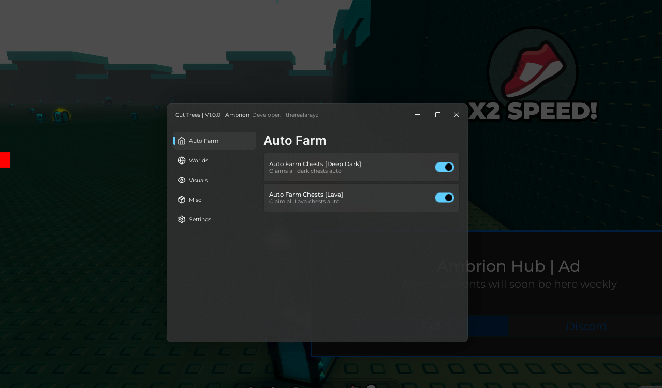The height and width of the screenshot is (388, 662).
Task: Click the Exit button in the ad
Action: point(431,326)
